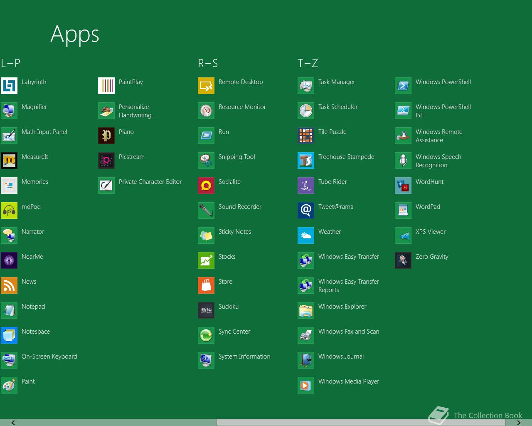Click the Personalize Handwriting label
The image size is (532, 426).
tap(137, 111)
